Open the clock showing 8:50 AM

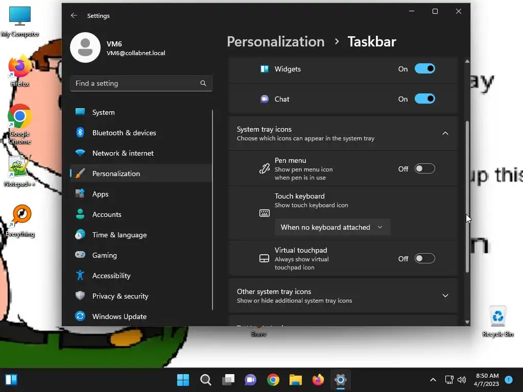pyautogui.click(x=487, y=380)
